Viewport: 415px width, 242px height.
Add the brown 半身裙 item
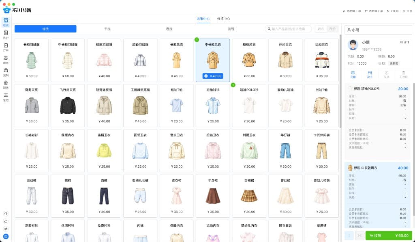tap(213, 196)
